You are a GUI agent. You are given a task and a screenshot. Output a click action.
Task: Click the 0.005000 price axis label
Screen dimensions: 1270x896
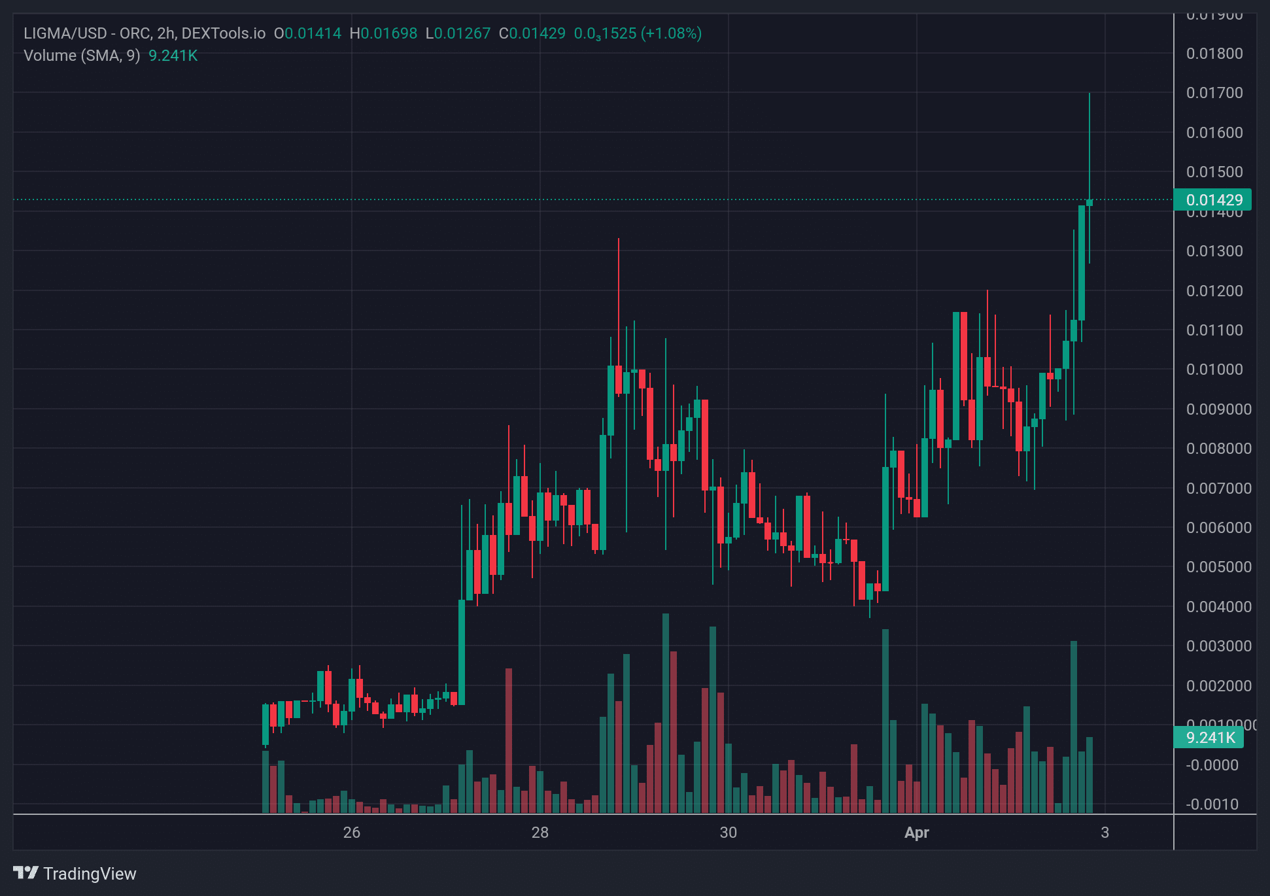click(1219, 567)
